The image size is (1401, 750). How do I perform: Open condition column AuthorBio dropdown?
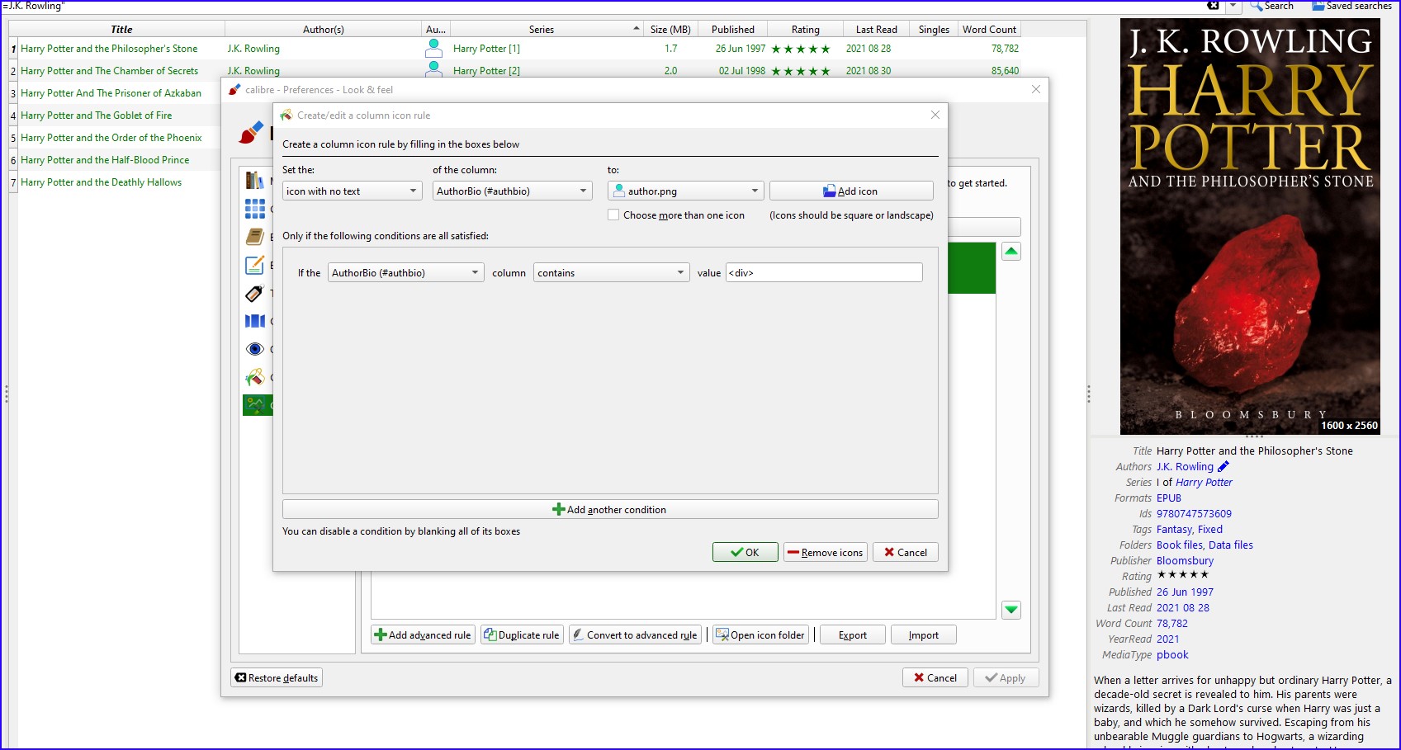pyautogui.click(x=406, y=273)
